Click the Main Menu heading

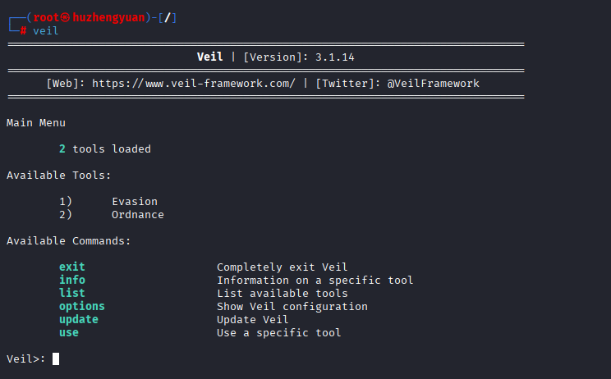tap(36, 123)
